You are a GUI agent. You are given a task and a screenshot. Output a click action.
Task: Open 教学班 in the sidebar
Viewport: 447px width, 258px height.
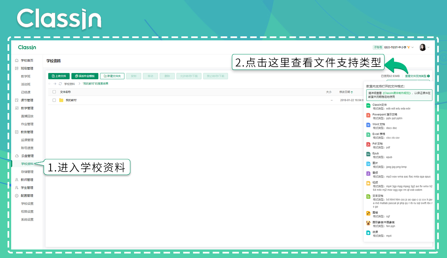coord(26,76)
